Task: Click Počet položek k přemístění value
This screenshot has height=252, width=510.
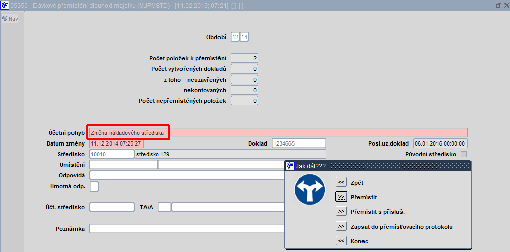Action: (x=244, y=58)
